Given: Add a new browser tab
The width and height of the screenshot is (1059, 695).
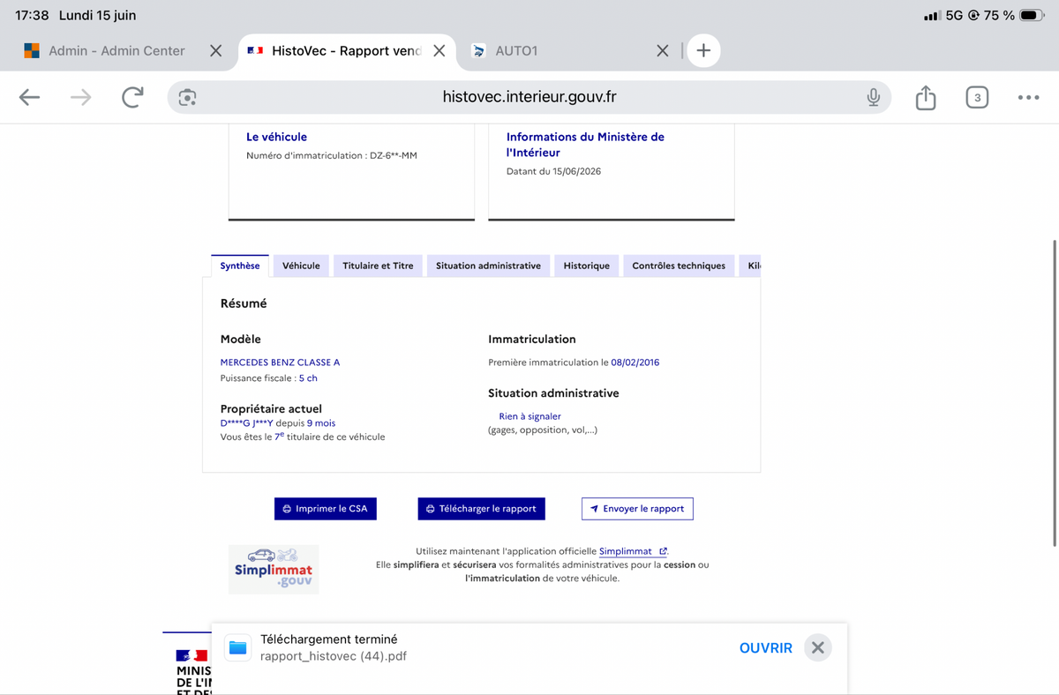Looking at the screenshot, I should tap(703, 51).
